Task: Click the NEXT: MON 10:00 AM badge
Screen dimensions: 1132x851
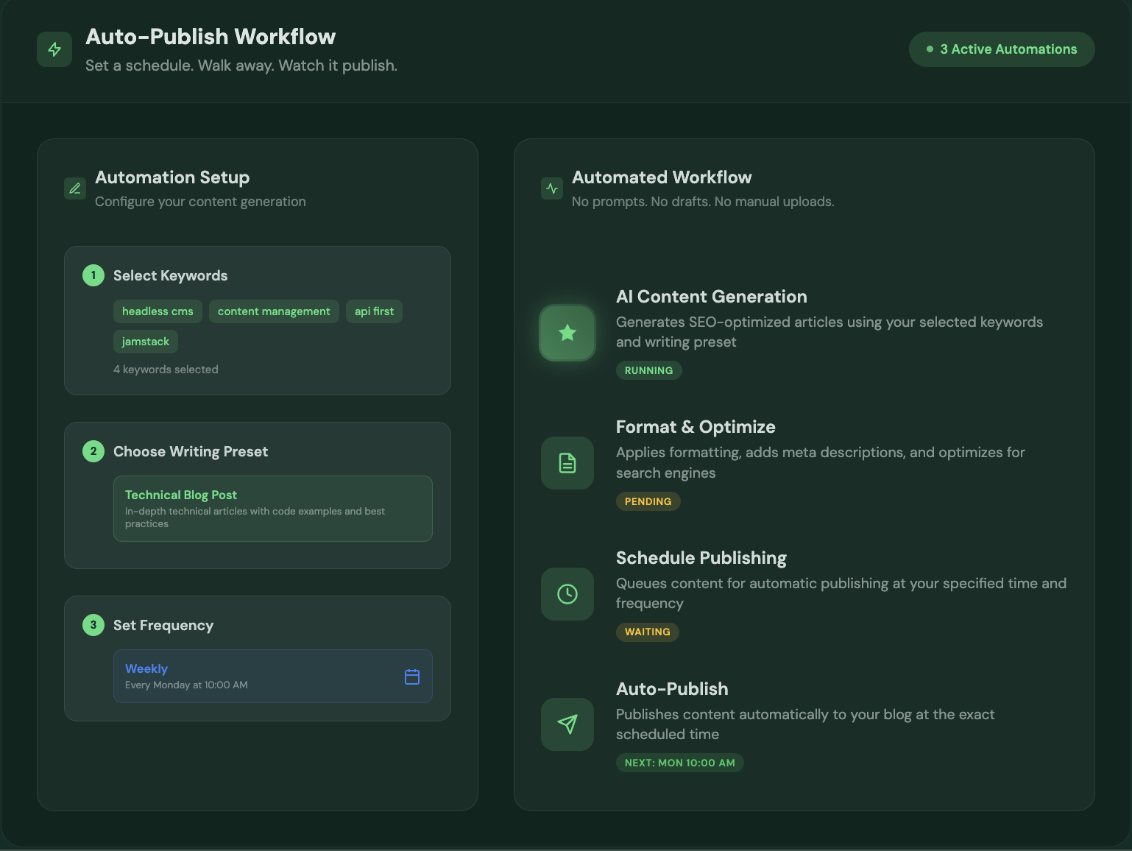Action: pos(679,763)
